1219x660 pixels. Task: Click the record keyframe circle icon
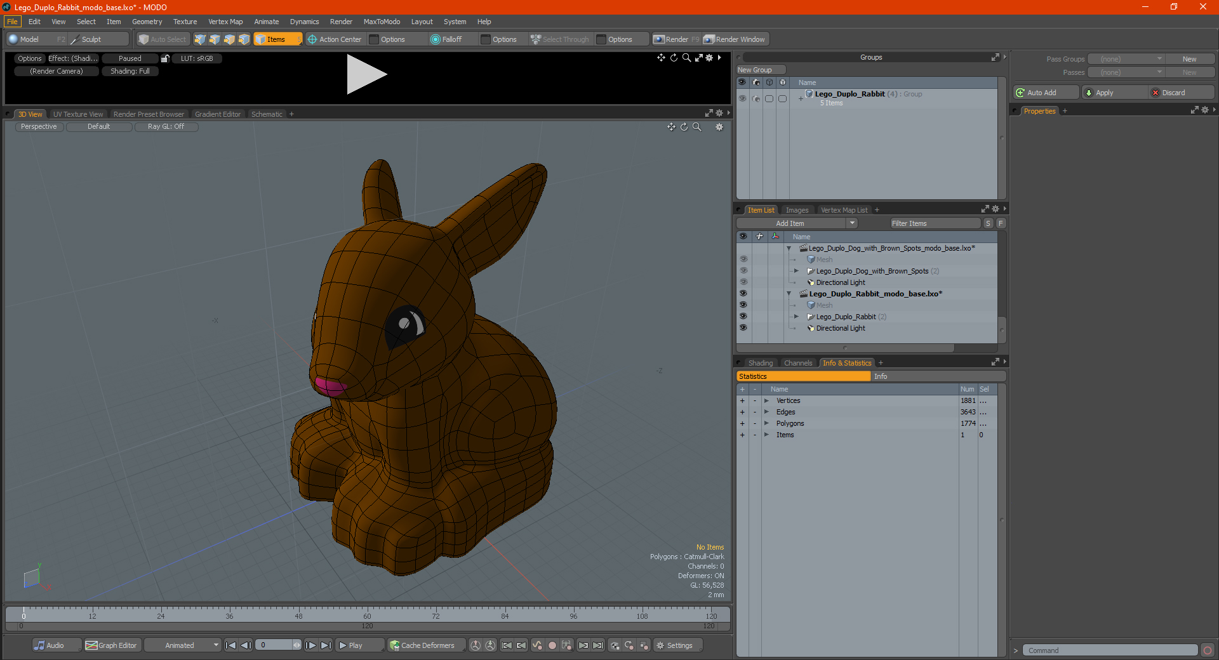(552, 645)
